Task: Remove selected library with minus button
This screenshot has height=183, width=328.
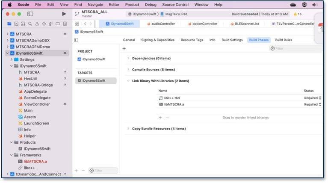Action: (167, 118)
